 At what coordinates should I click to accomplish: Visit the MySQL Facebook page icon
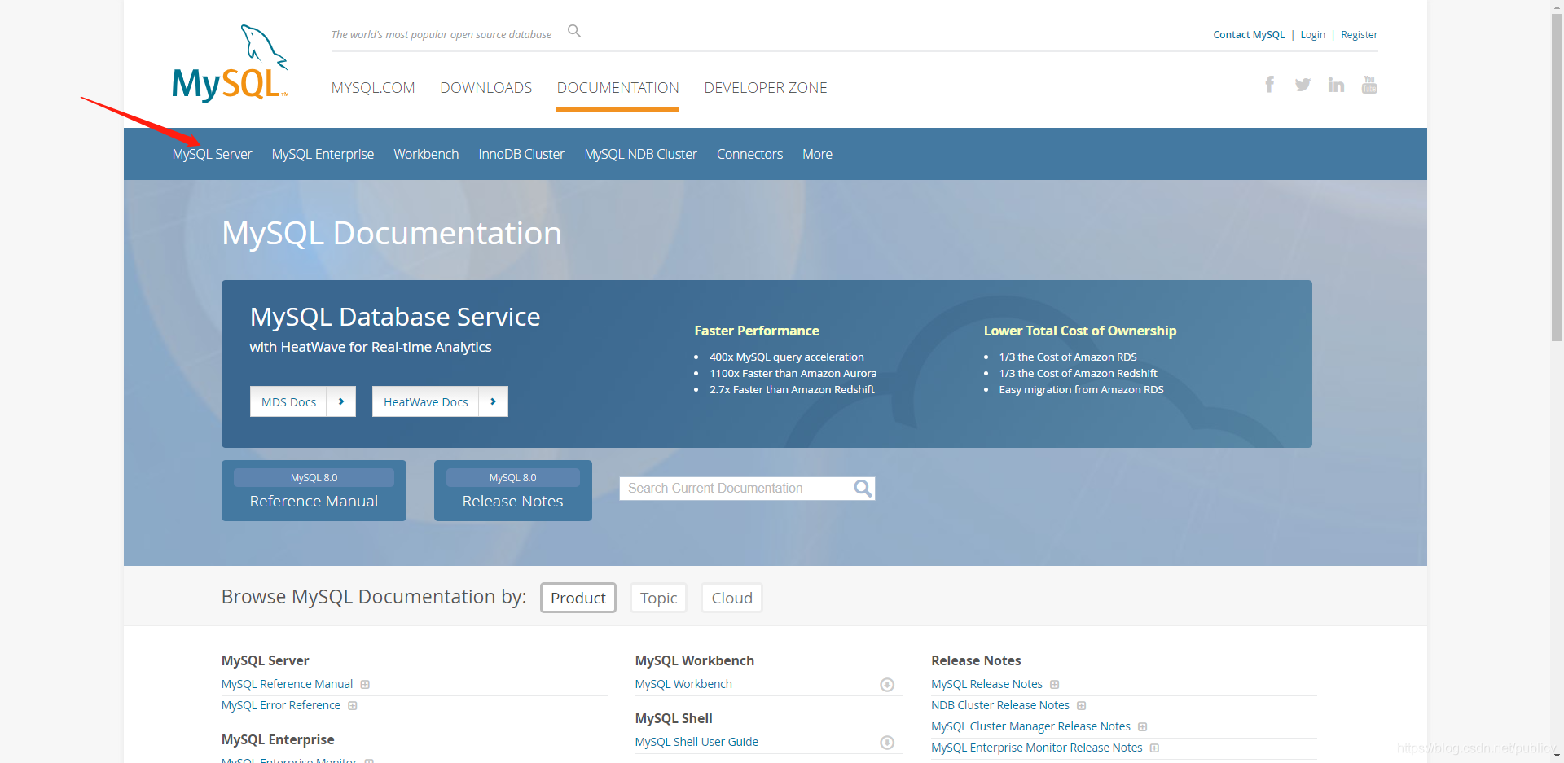[x=1269, y=85]
